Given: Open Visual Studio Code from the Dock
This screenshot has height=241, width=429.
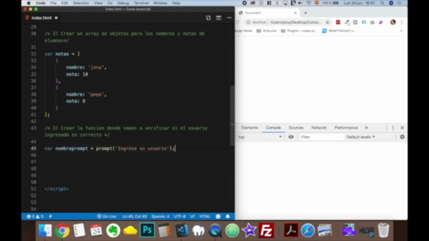Looking at the screenshot, I should 182,230.
